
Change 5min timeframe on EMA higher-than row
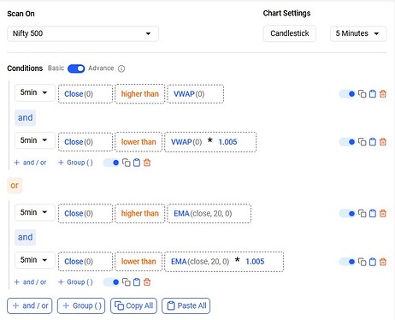35,212
